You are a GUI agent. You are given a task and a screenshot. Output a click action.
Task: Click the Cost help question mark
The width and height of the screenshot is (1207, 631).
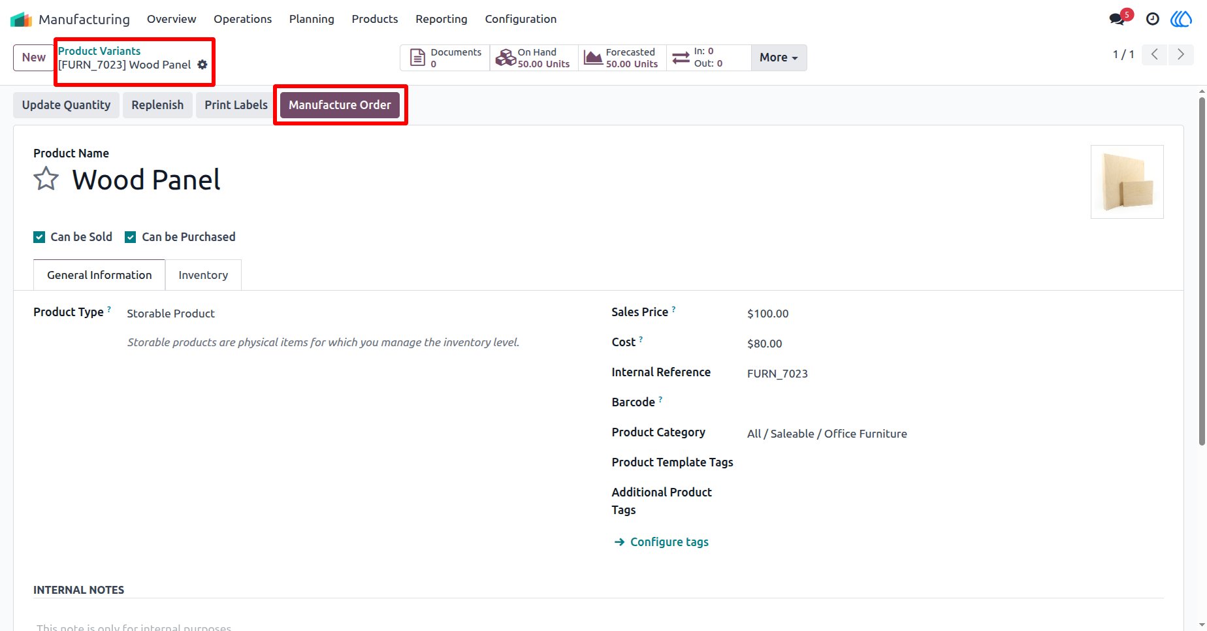tap(641, 338)
